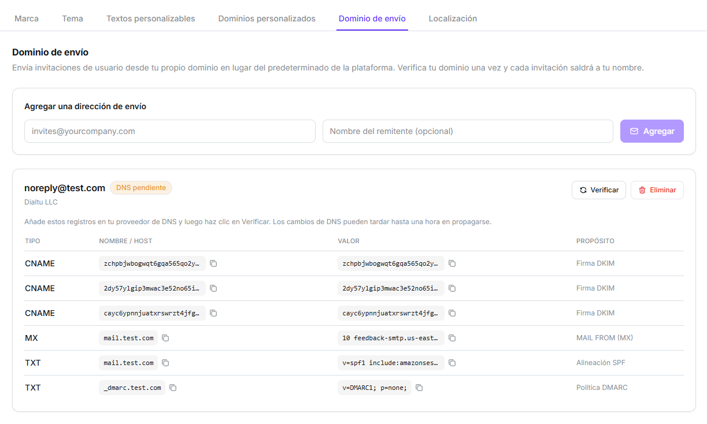Focus the Nombre del remitente field

468,131
